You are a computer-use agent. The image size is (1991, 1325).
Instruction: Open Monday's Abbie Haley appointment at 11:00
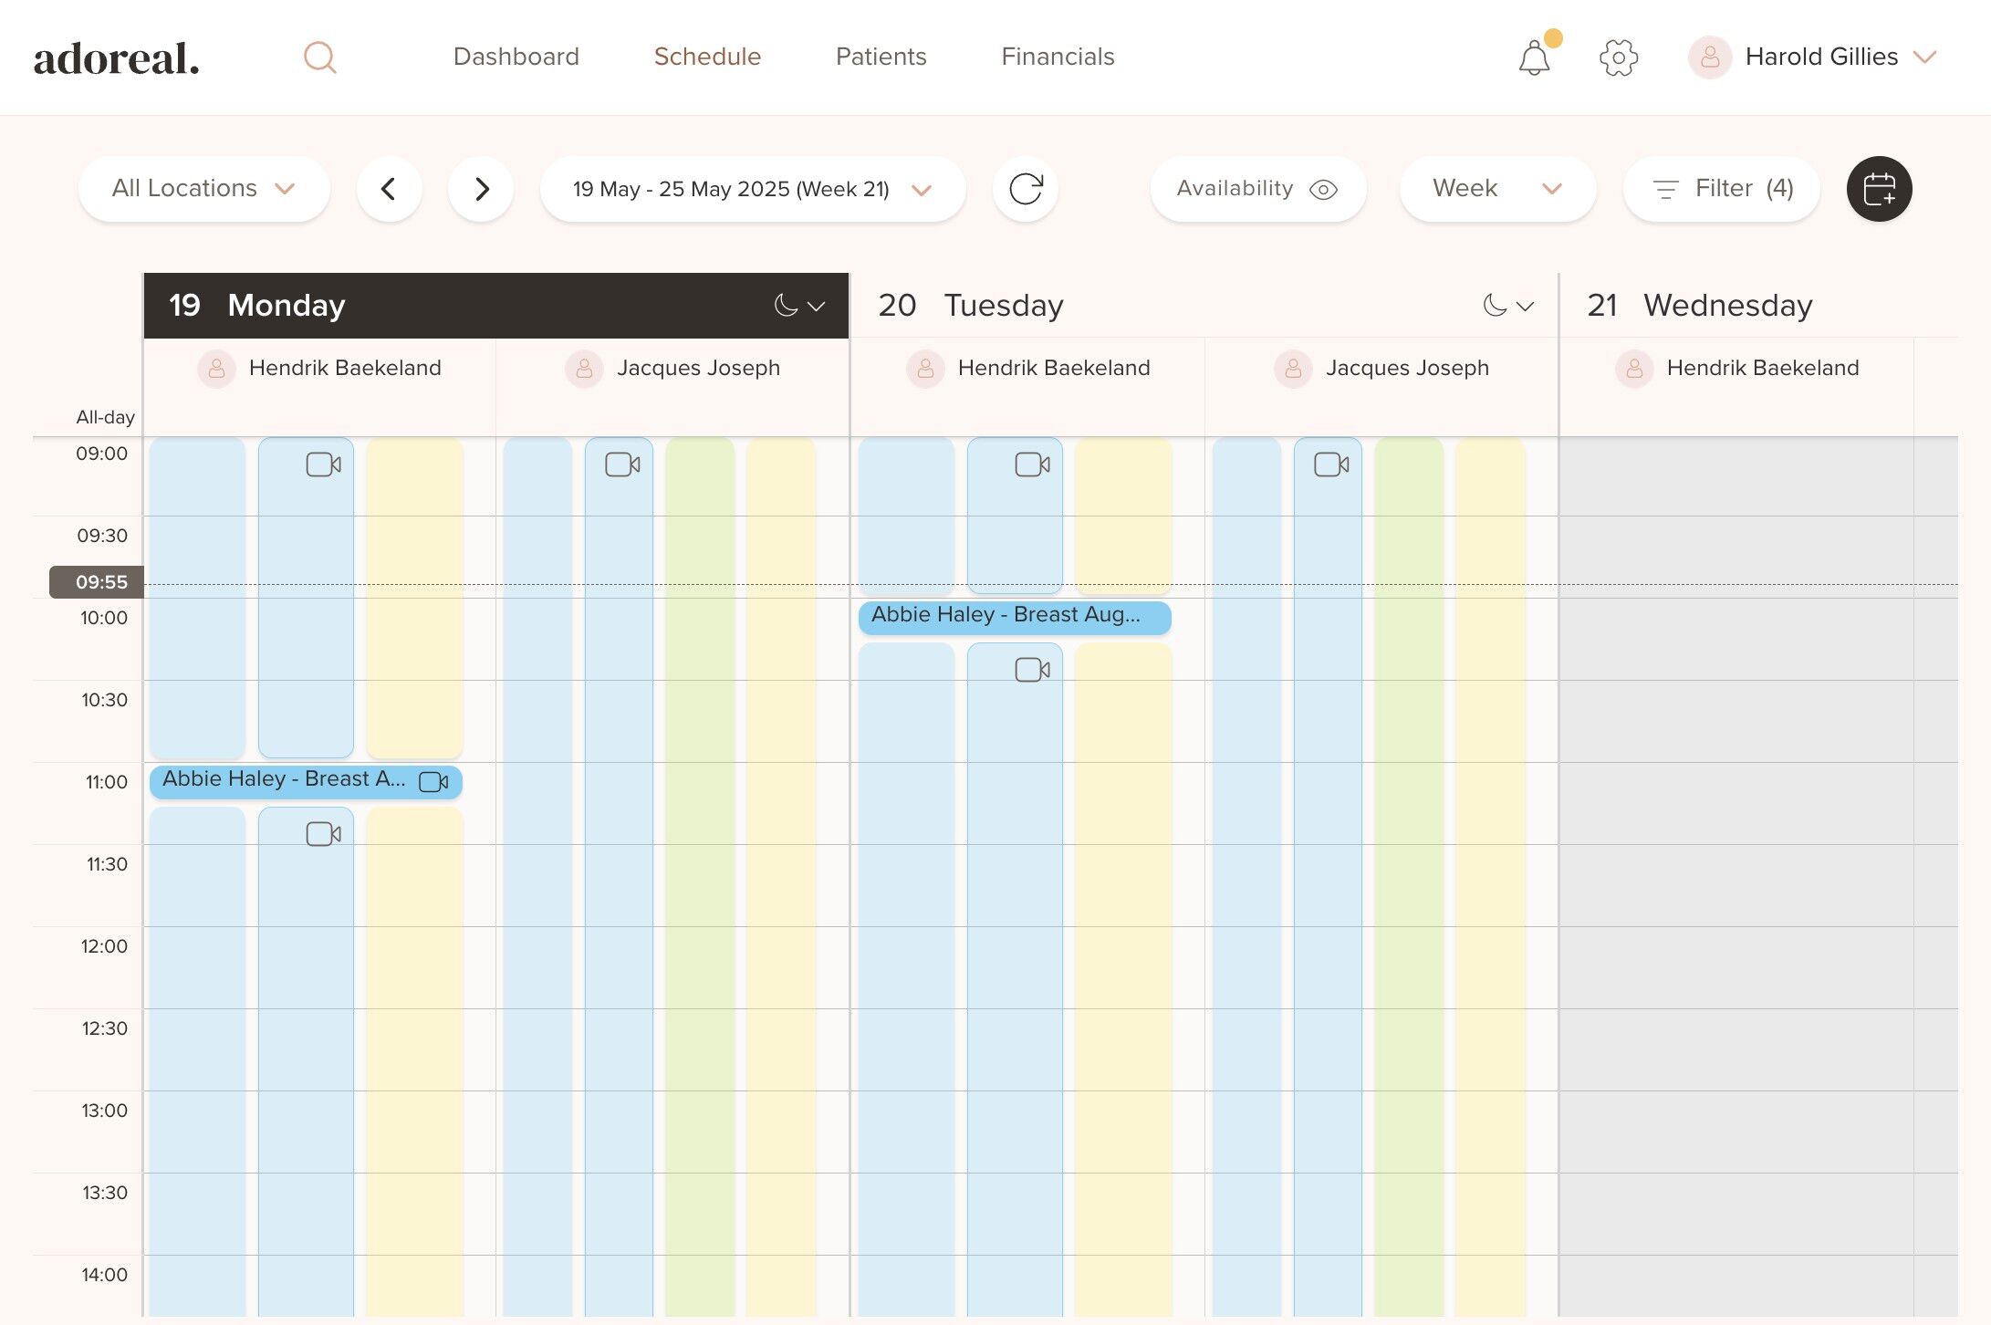pyautogui.click(x=283, y=780)
